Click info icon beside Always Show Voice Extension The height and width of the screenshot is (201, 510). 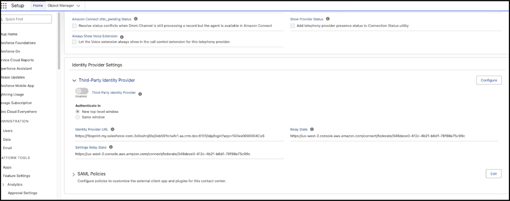pos(122,37)
